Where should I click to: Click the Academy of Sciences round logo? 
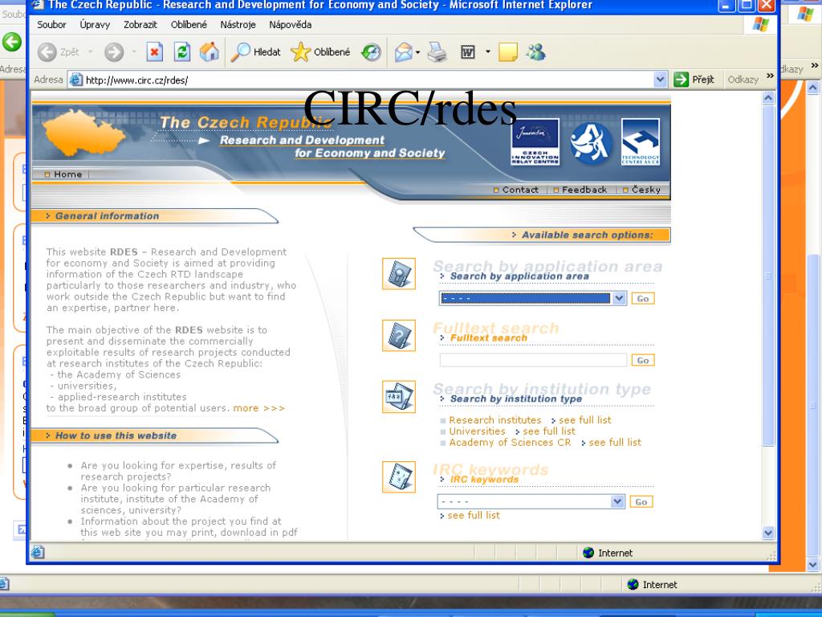coord(591,142)
